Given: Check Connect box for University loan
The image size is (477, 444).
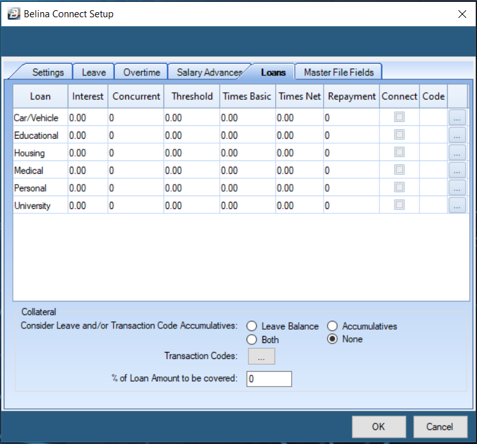Looking at the screenshot, I should (399, 205).
